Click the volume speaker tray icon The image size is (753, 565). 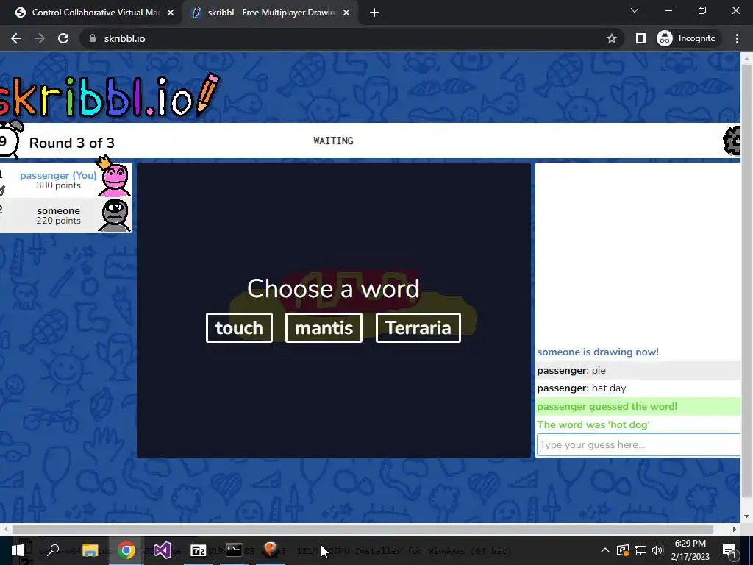tap(657, 550)
